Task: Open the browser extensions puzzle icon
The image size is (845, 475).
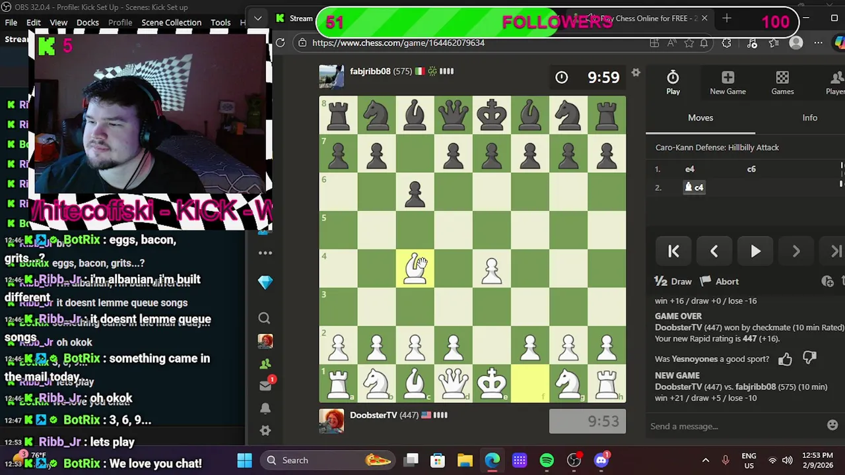Action: [x=726, y=43]
